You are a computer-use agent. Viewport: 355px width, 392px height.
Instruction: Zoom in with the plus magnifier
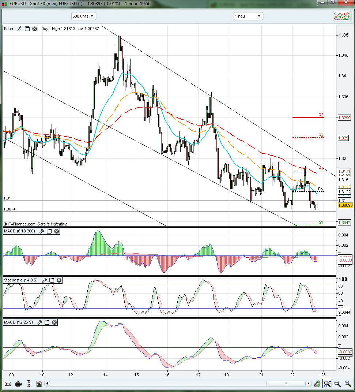[347, 384]
